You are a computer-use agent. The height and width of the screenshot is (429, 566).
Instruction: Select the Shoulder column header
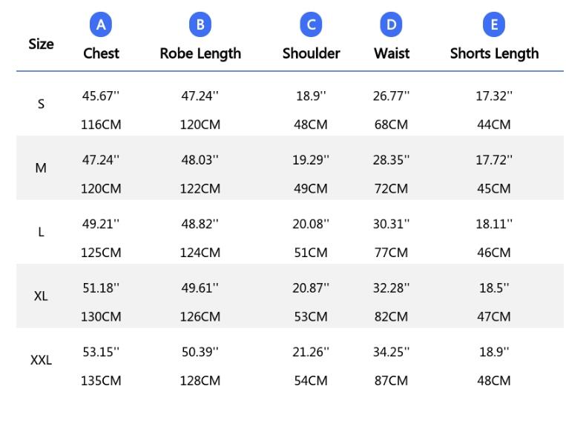[311, 53]
